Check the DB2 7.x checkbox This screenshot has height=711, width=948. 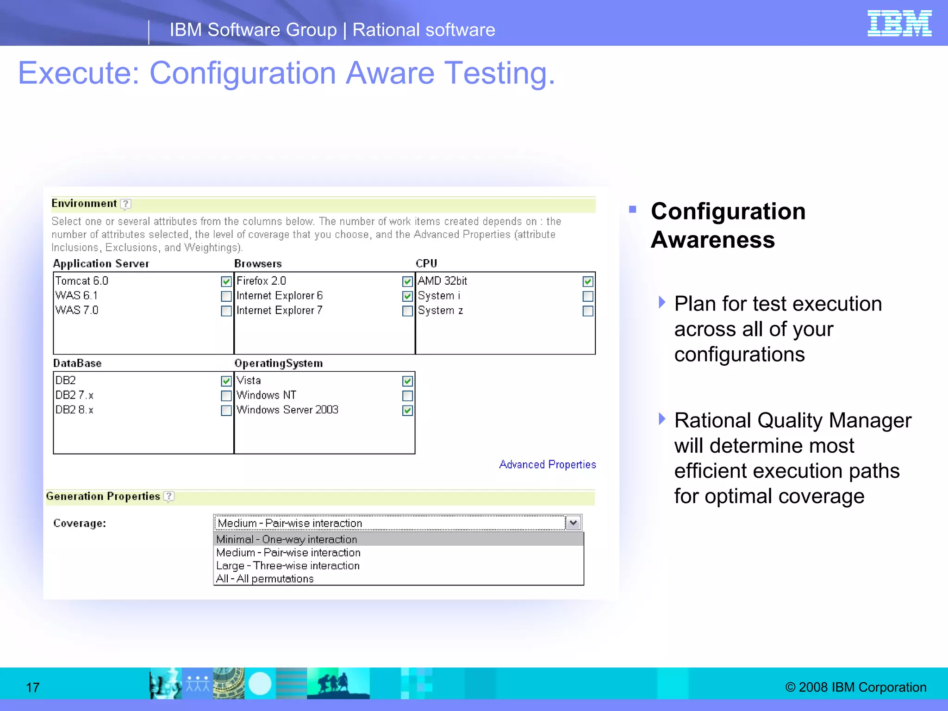[226, 396]
